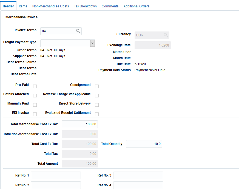239x191 pixels.
Task: Switch to the Items tab
Action: coord(23,6)
